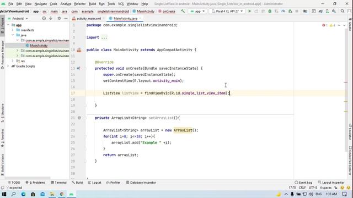Expand the folded import statement on line 3
The width and height of the screenshot is (353, 198).
[104, 37]
